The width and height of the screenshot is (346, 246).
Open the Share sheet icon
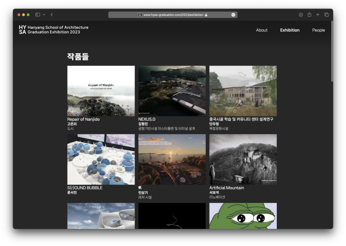click(x=309, y=15)
